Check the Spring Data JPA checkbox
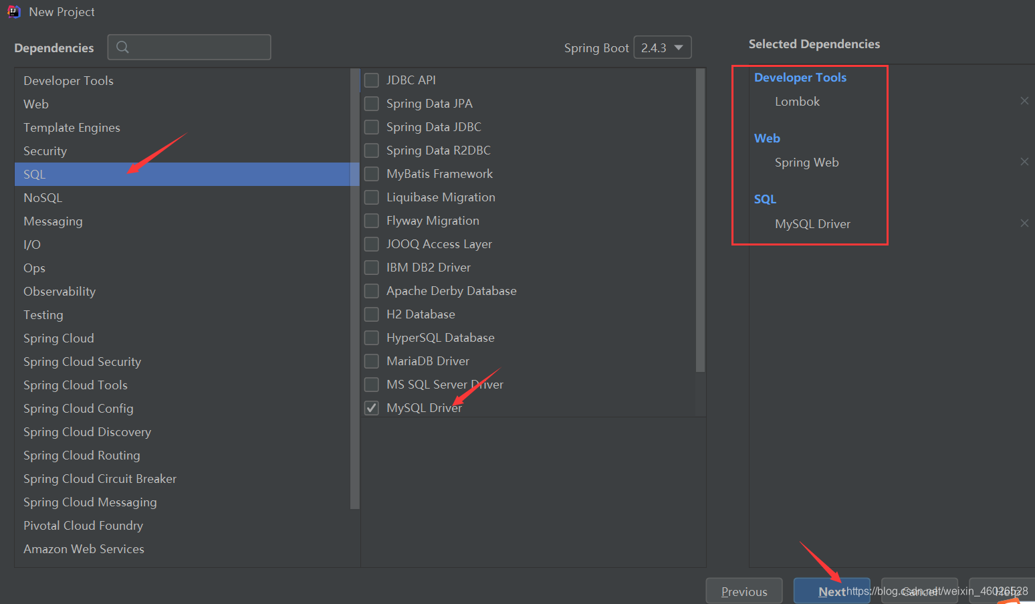Image resolution: width=1035 pixels, height=604 pixels. pos(372,104)
